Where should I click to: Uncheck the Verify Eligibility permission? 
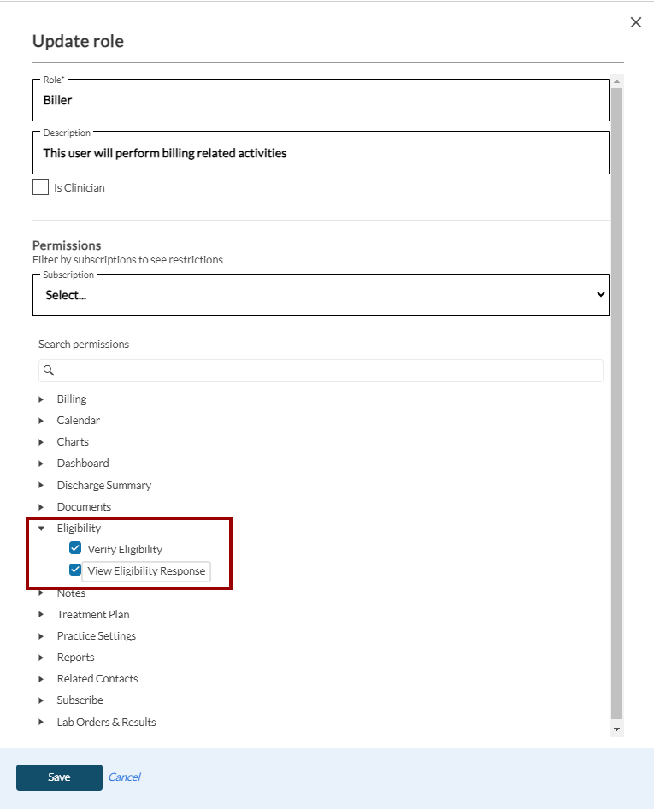[75, 549]
